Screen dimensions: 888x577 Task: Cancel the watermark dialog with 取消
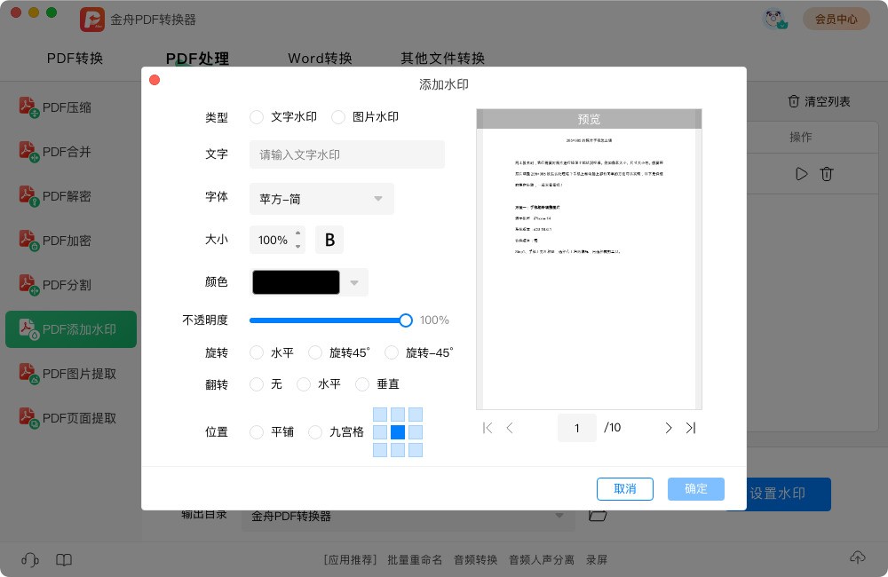pyautogui.click(x=625, y=489)
